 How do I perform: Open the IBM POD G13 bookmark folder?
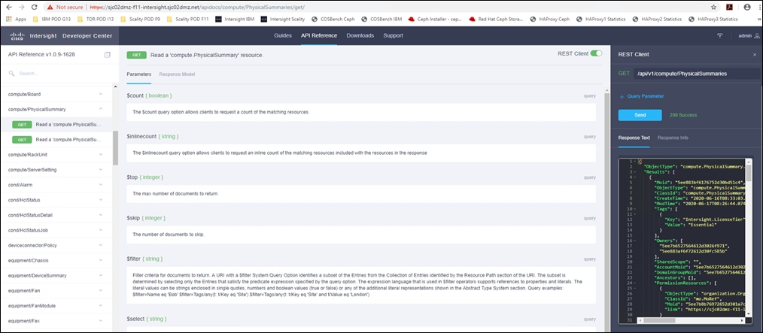[51, 20]
